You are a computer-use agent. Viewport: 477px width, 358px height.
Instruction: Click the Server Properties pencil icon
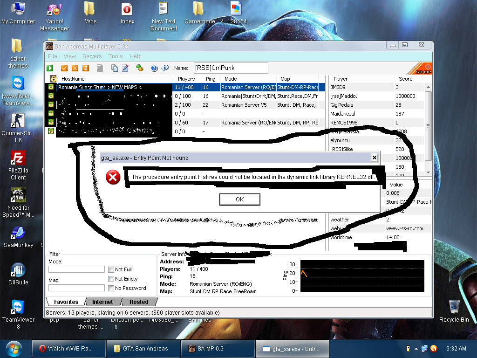tap(125, 68)
